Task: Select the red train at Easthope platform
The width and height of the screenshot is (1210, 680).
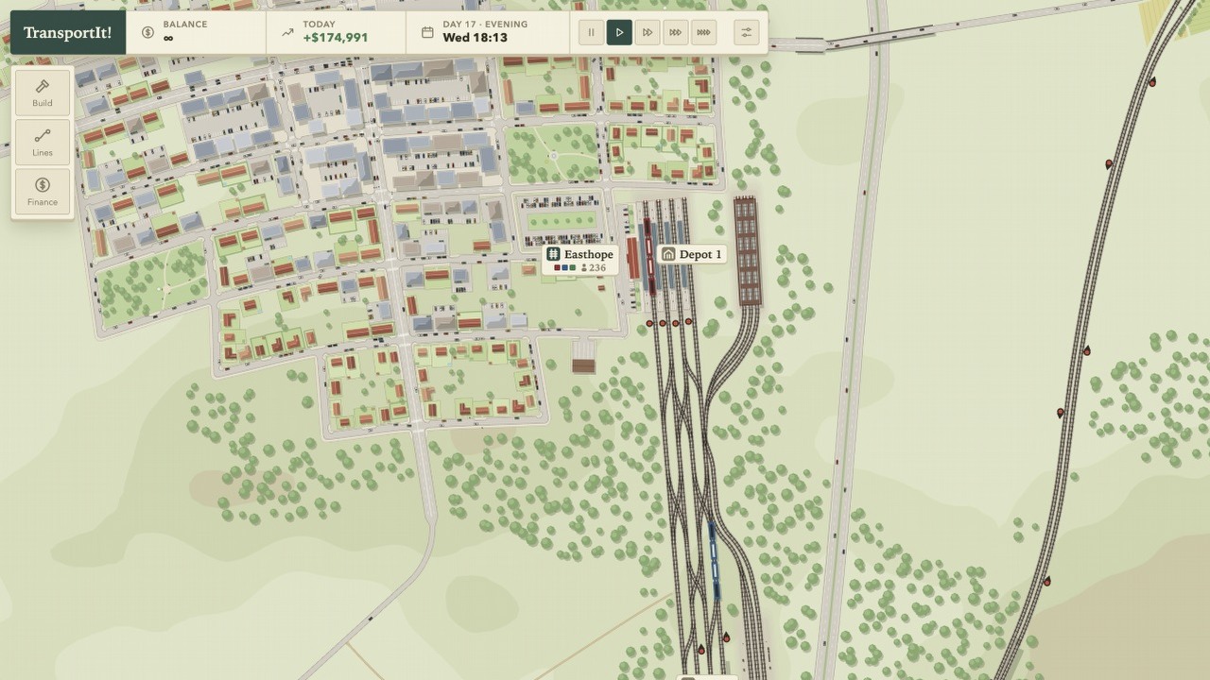Action: [x=649, y=256]
